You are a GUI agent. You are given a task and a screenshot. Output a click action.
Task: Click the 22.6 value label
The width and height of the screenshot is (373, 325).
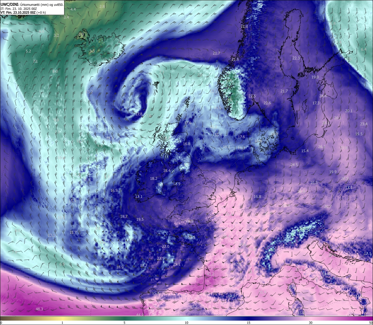pyautogui.click(x=267, y=103)
